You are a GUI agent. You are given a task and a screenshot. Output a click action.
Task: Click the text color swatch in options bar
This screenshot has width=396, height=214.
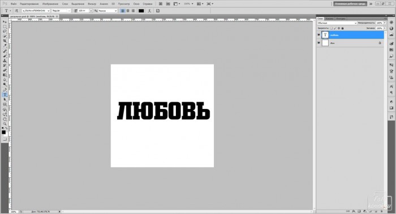[141, 11]
